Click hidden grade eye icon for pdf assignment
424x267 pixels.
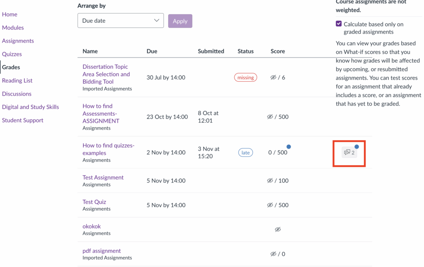(273, 254)
